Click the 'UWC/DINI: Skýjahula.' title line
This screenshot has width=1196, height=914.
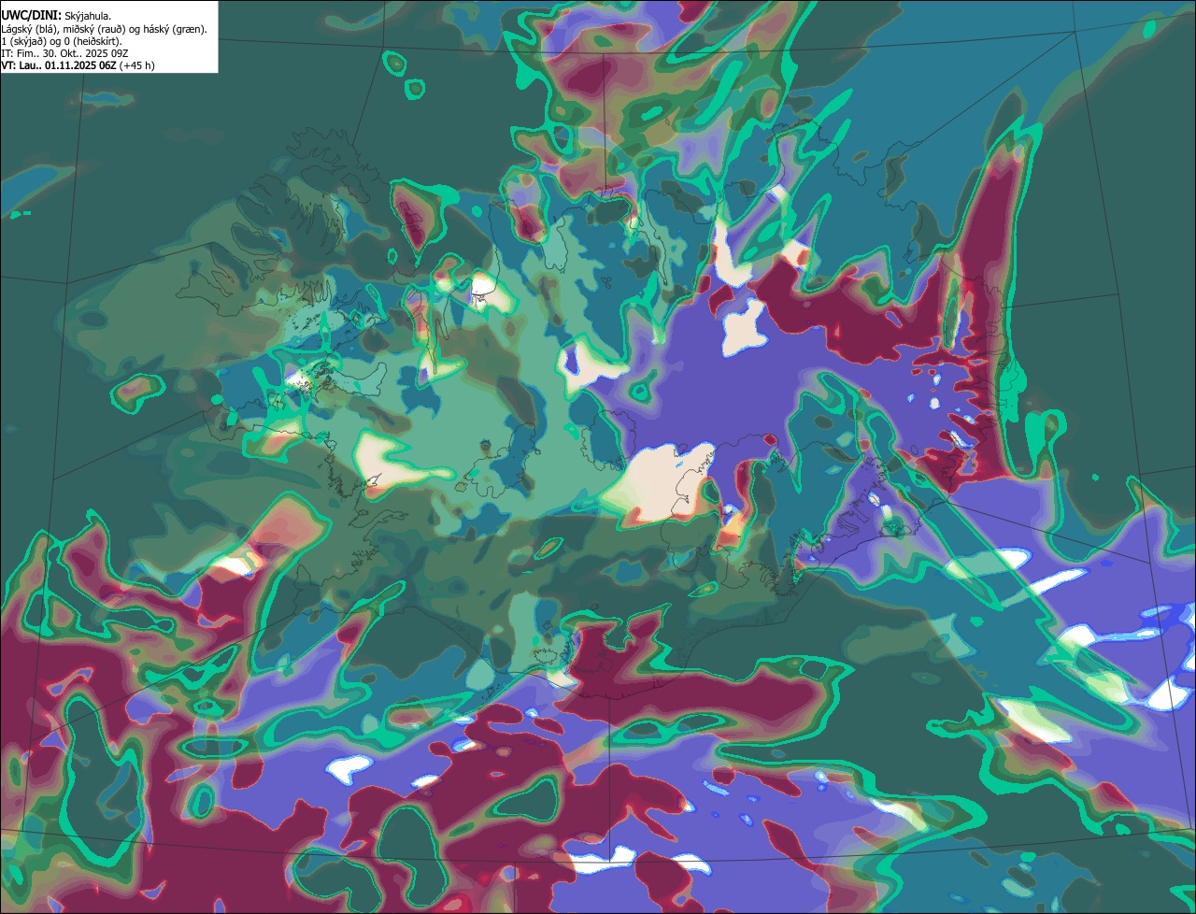coord(55,16)
